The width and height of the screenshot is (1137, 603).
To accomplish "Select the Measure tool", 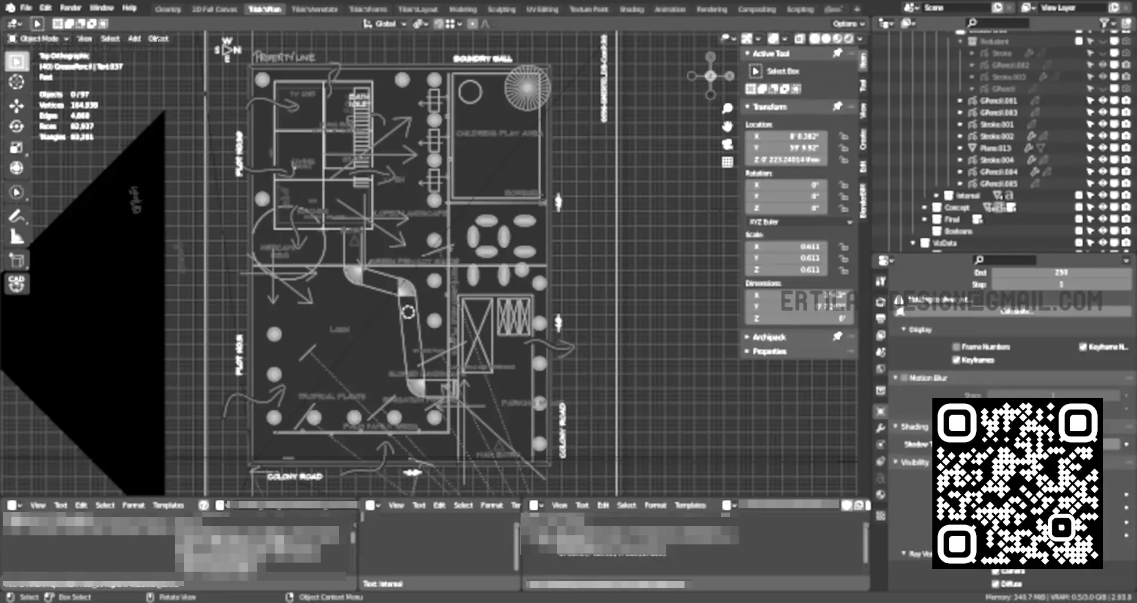I will (16, 237).
